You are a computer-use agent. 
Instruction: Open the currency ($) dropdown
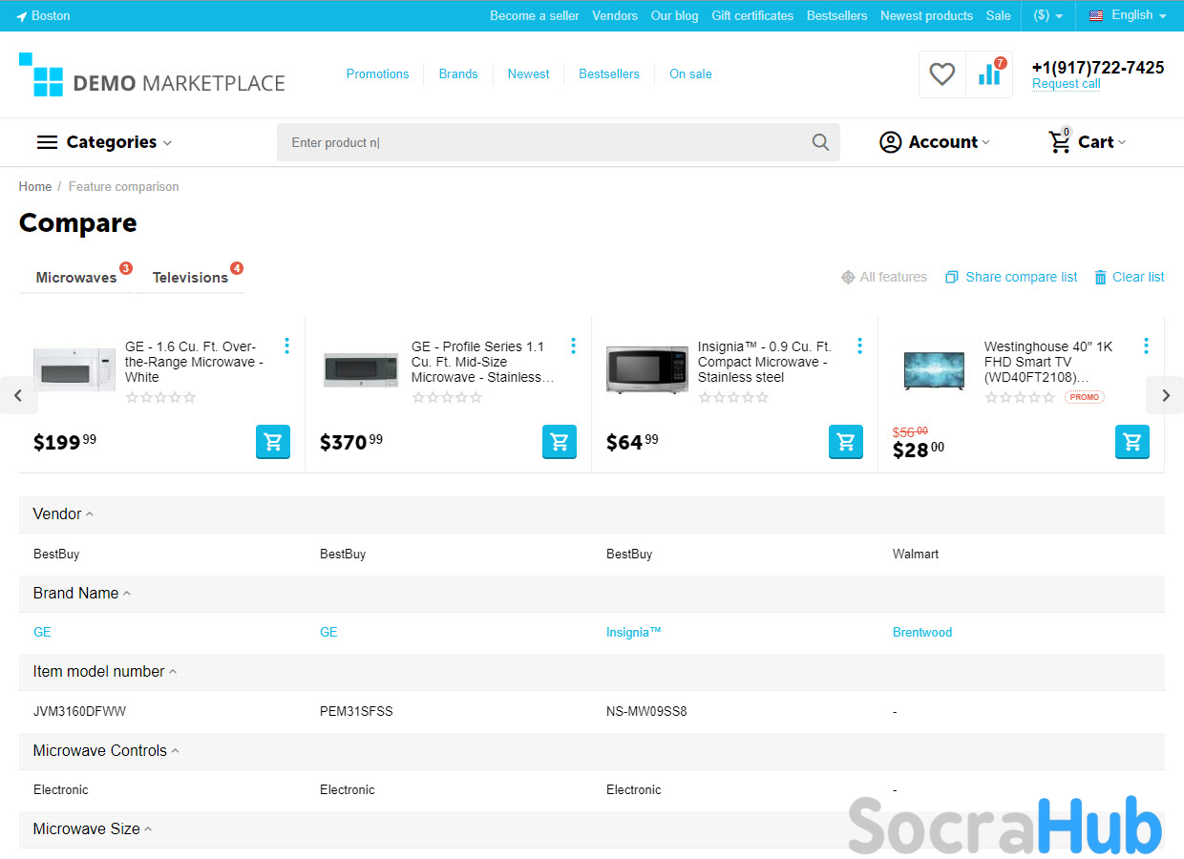pyautogui.click(x=1048, y=15)
